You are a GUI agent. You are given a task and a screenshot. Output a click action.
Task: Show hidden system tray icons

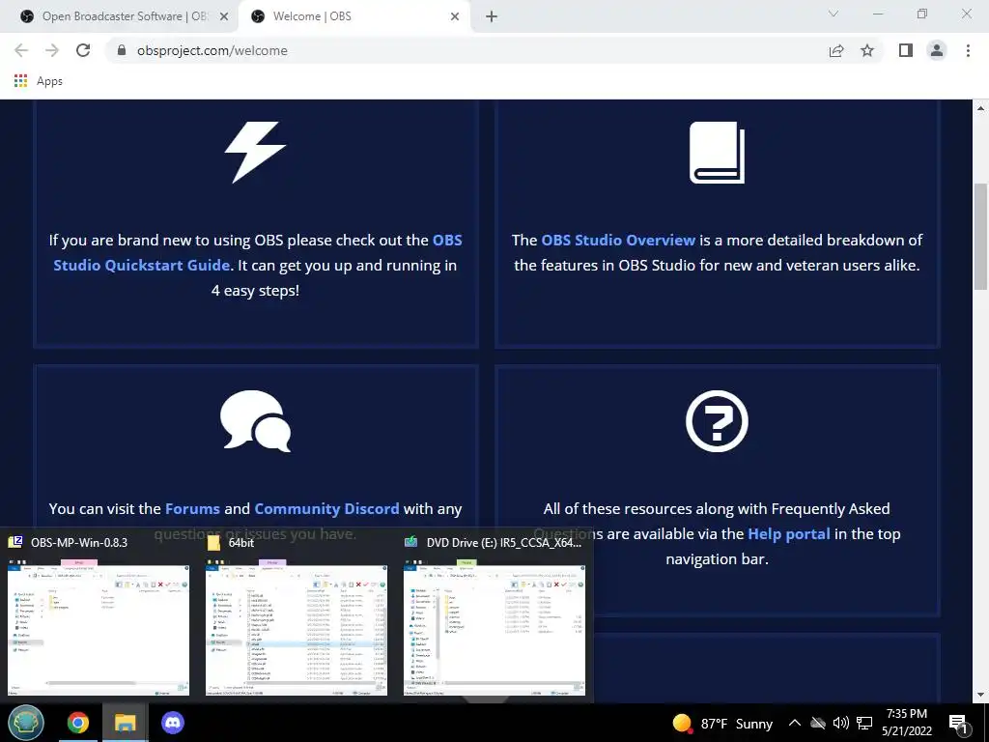tap(795, 723)
